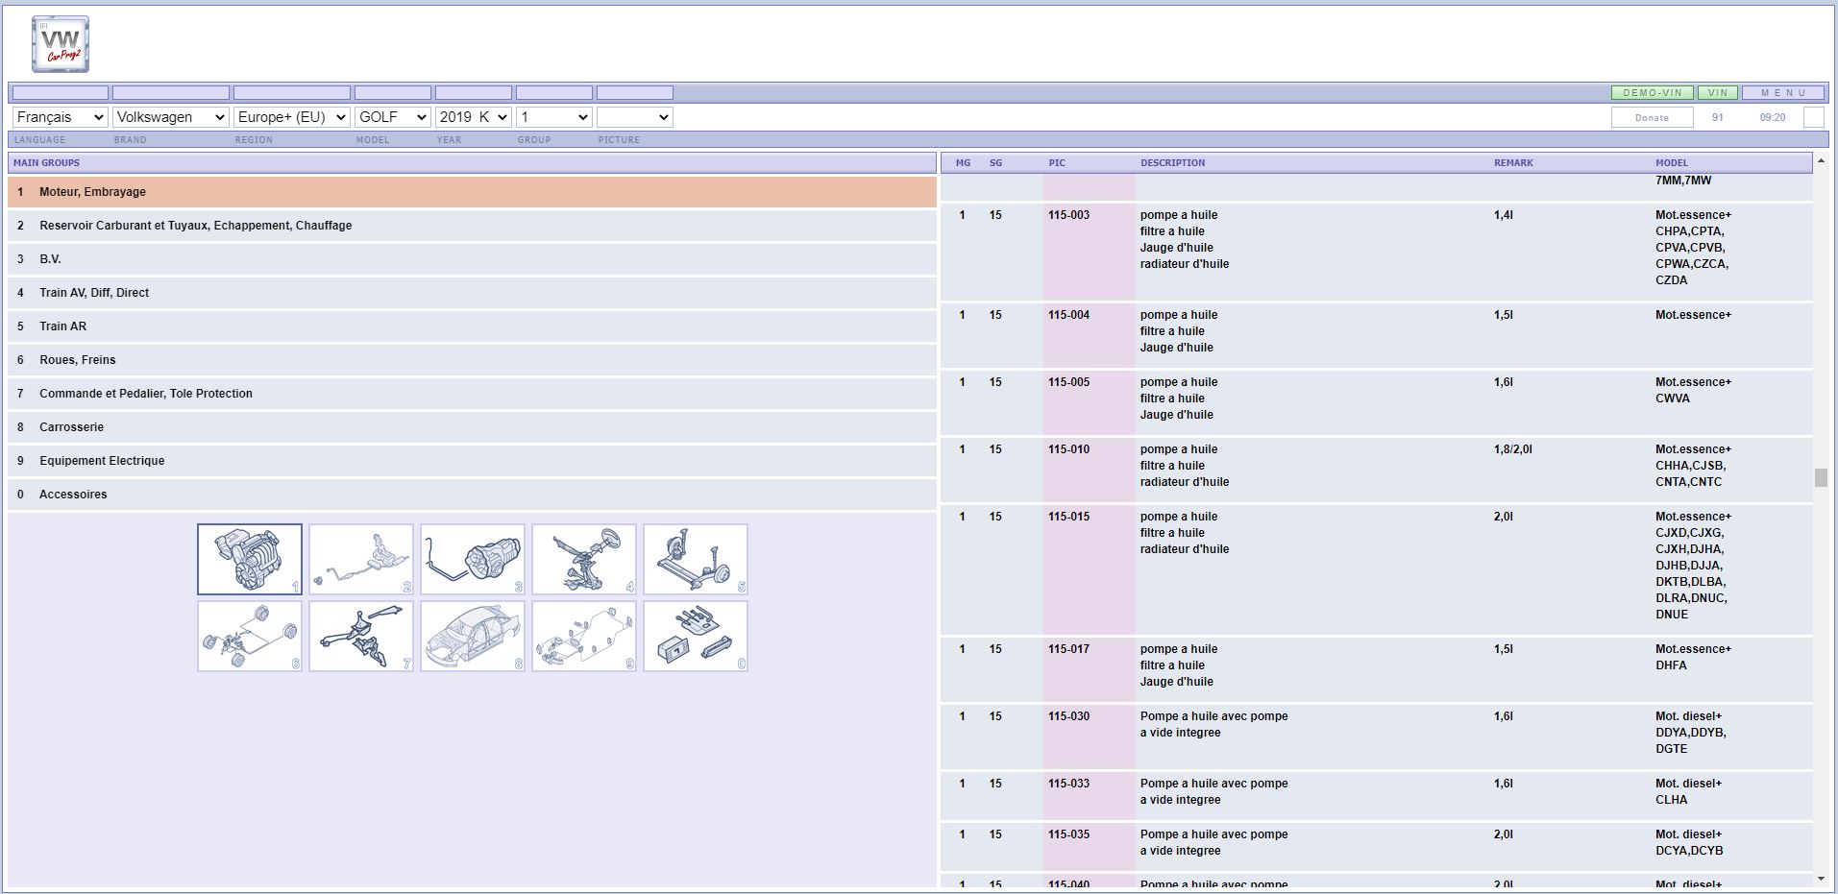Select main group Train AR

(472, 326)
